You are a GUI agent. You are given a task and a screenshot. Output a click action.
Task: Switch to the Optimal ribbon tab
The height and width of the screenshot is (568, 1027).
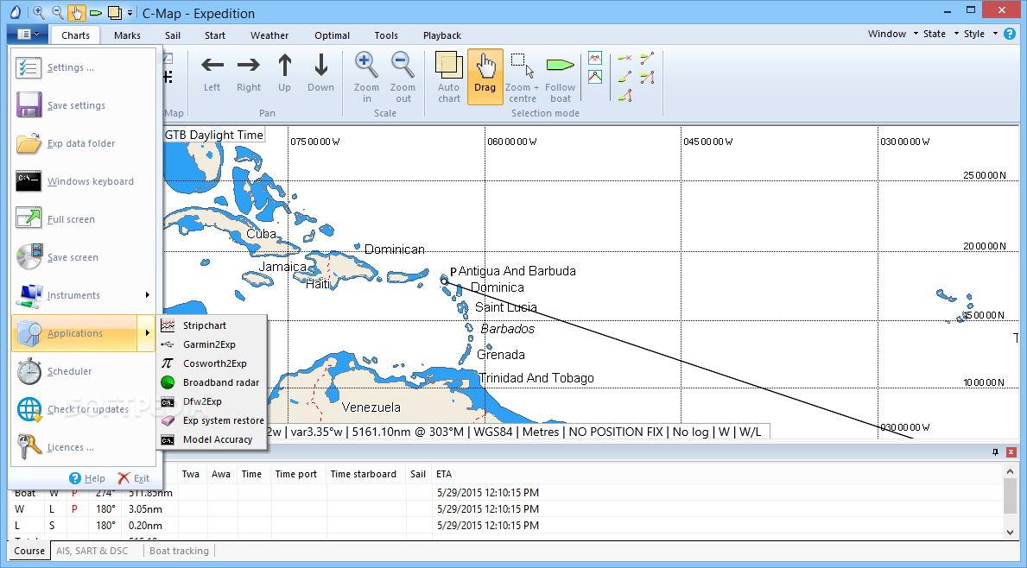click(332, 35)
